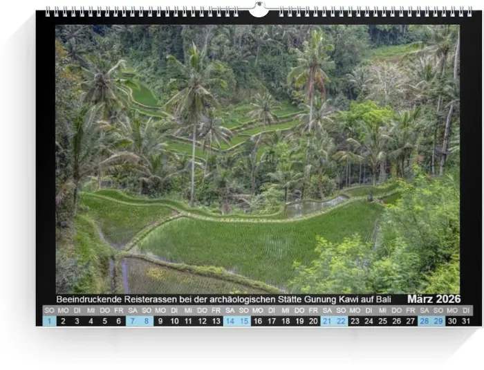The height and width of the screenshot is (370, 484).
Task: Select the dark blue Saturday 28 cell
Action: (425, 321)
